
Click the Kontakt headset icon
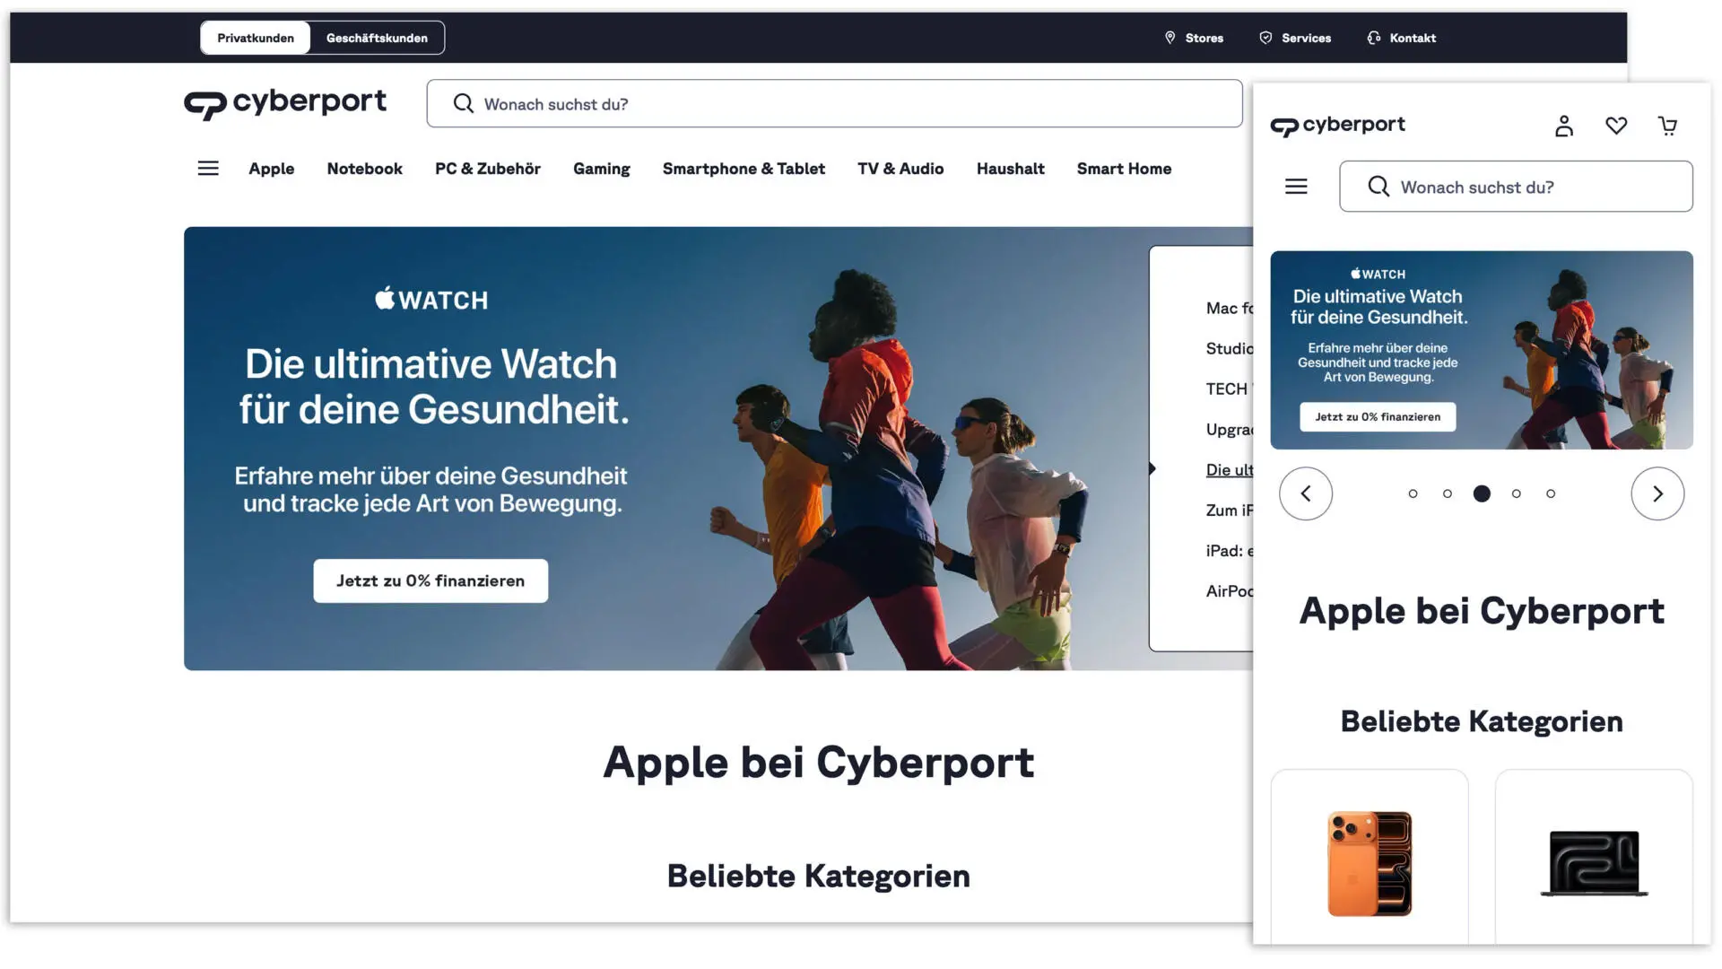pyautogui.click(x=1374, y=38)
